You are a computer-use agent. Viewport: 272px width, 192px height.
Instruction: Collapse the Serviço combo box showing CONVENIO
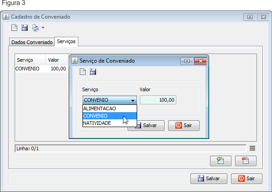[x=110, y=100]
